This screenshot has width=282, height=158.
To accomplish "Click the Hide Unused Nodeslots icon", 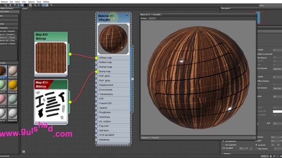I will [x=19, y=5].
